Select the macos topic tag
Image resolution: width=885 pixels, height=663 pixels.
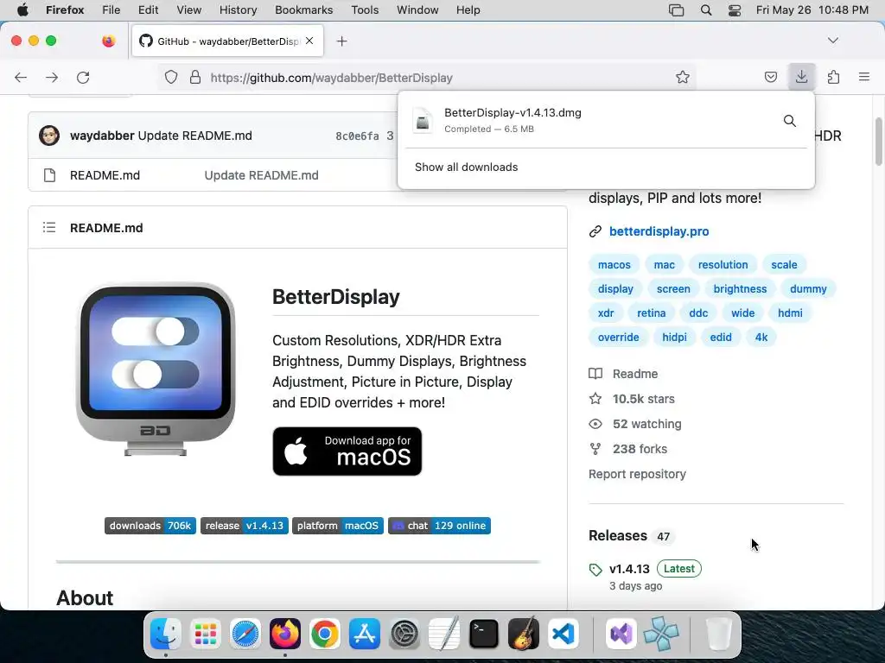coord(614,264)
